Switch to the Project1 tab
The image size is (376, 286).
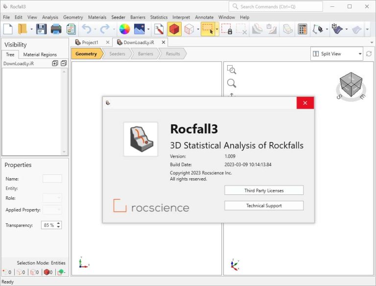tap(90, 42)
